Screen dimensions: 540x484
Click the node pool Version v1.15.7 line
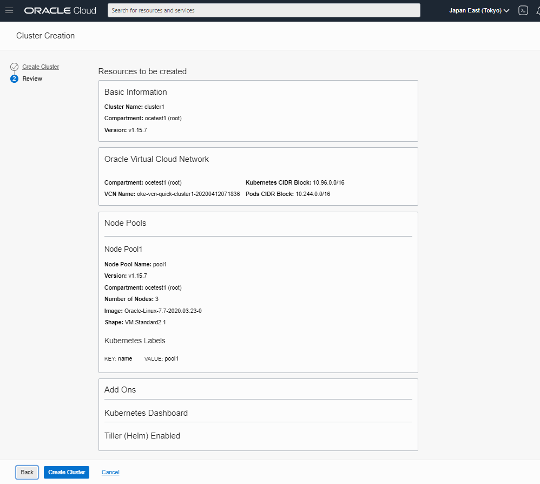(126, 276)
